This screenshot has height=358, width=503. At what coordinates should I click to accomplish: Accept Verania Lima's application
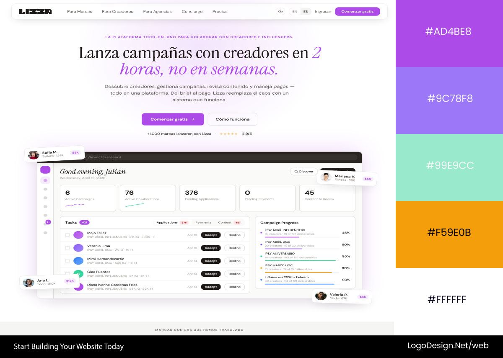coord(211,248)
